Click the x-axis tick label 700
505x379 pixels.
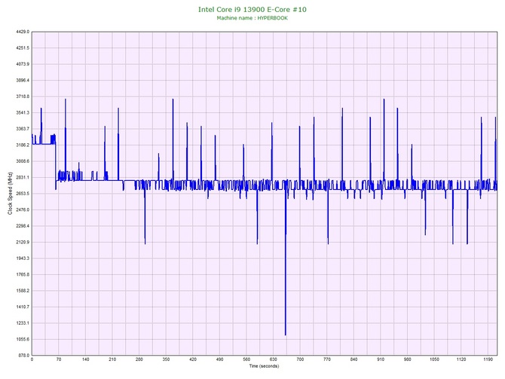pyautogui.click(x=300, y=359)
